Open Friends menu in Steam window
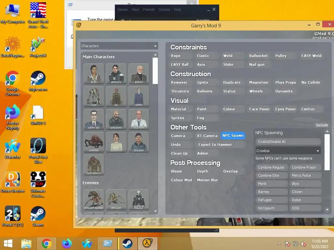334x250 pixels. [149, 9]
